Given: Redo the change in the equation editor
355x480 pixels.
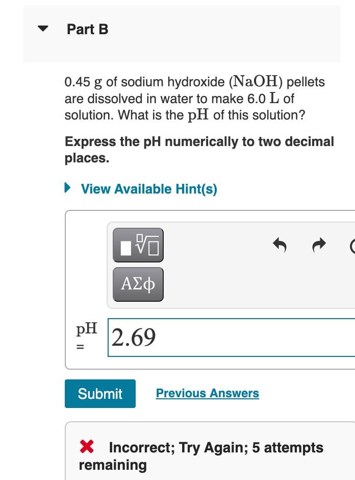Looking at the screenshot, I should tap(318, 245).
